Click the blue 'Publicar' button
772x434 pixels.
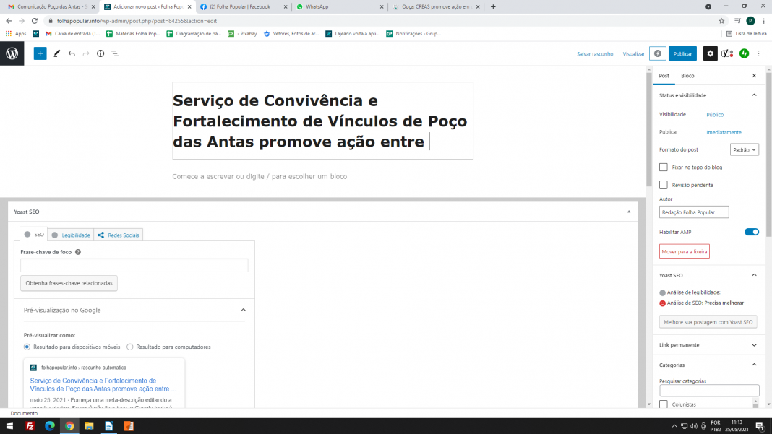pos(682,53)
